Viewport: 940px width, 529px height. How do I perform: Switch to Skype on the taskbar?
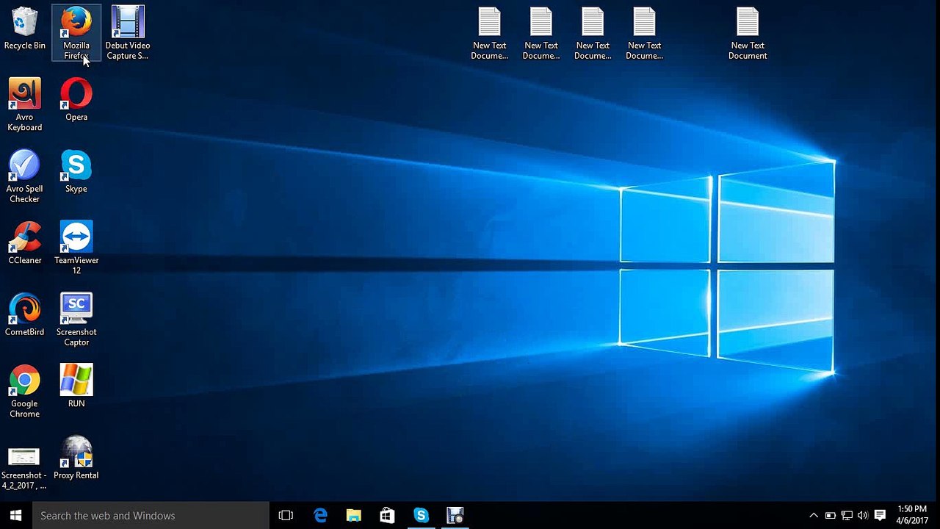421,516
